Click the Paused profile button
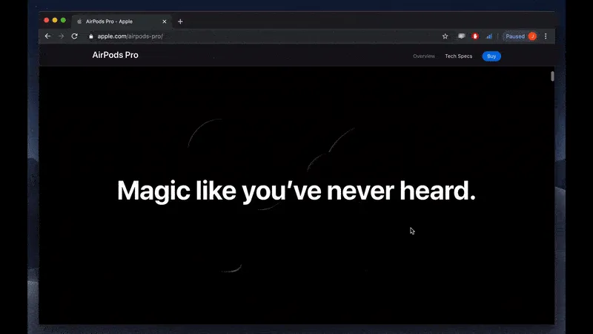The image size is (593, 334). pos(520,36)
